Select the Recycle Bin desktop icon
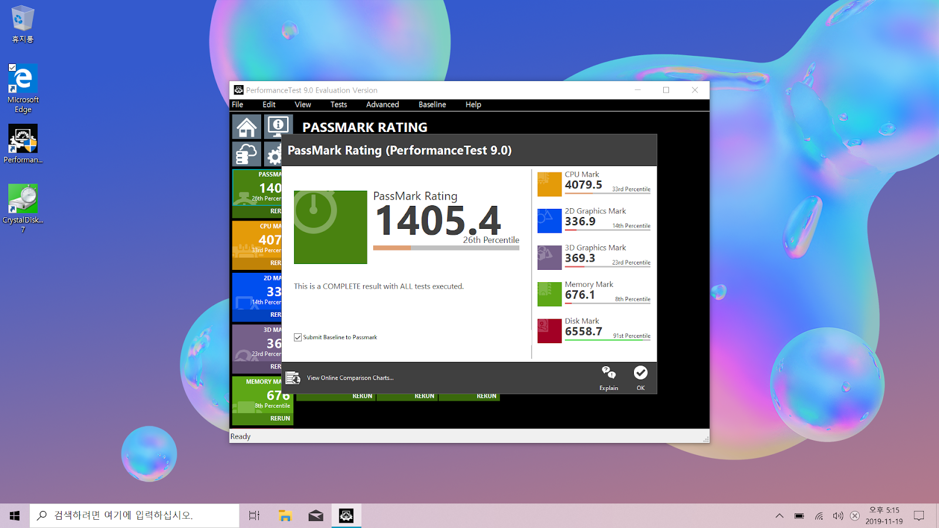The width and height of the screenshot is (939, 528). click(23, 25)
